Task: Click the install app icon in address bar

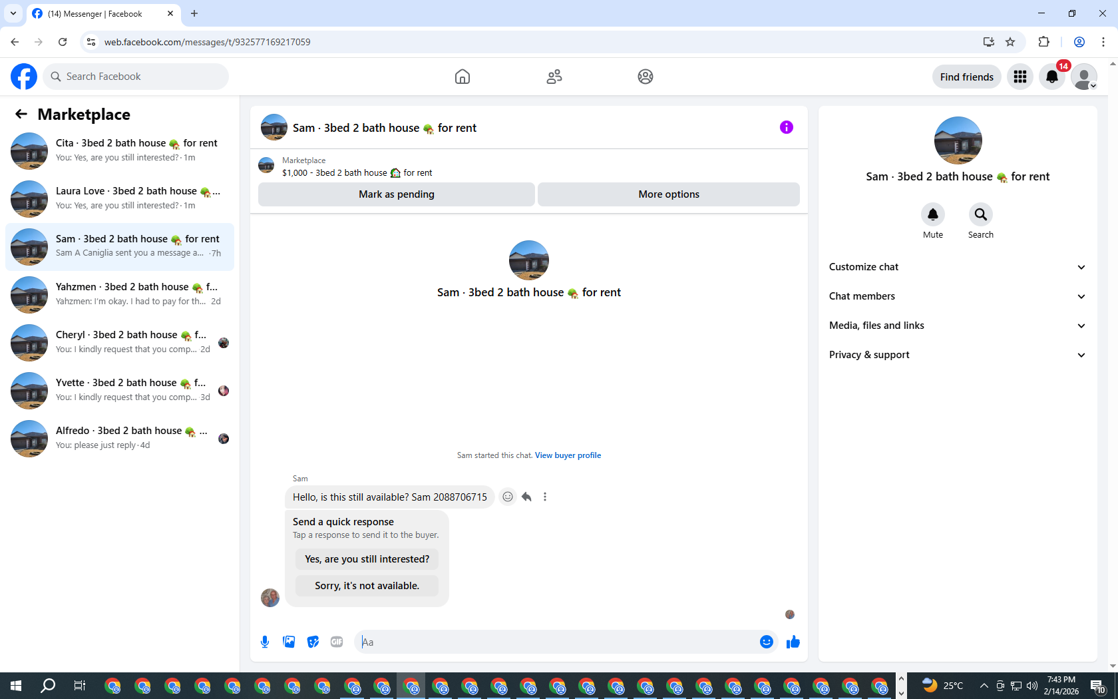Action: tap(989, 42)
